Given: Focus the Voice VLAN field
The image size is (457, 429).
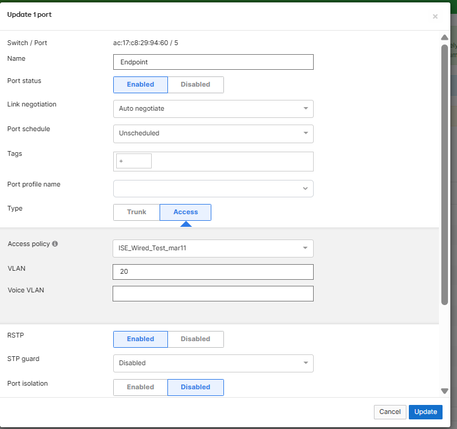Looking at the screenshot, I should tap(213, 294).
